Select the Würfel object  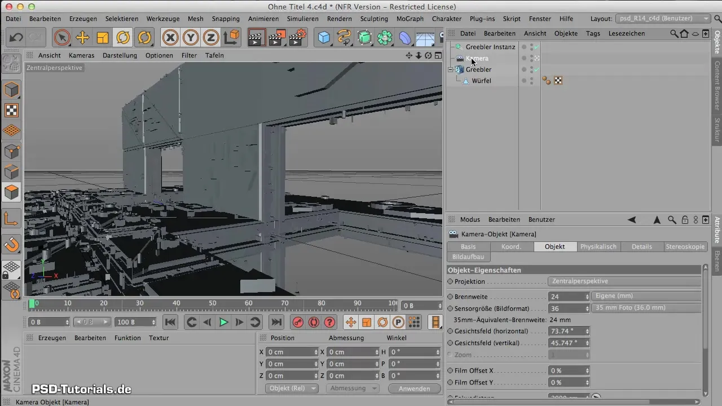click(481, 81)
